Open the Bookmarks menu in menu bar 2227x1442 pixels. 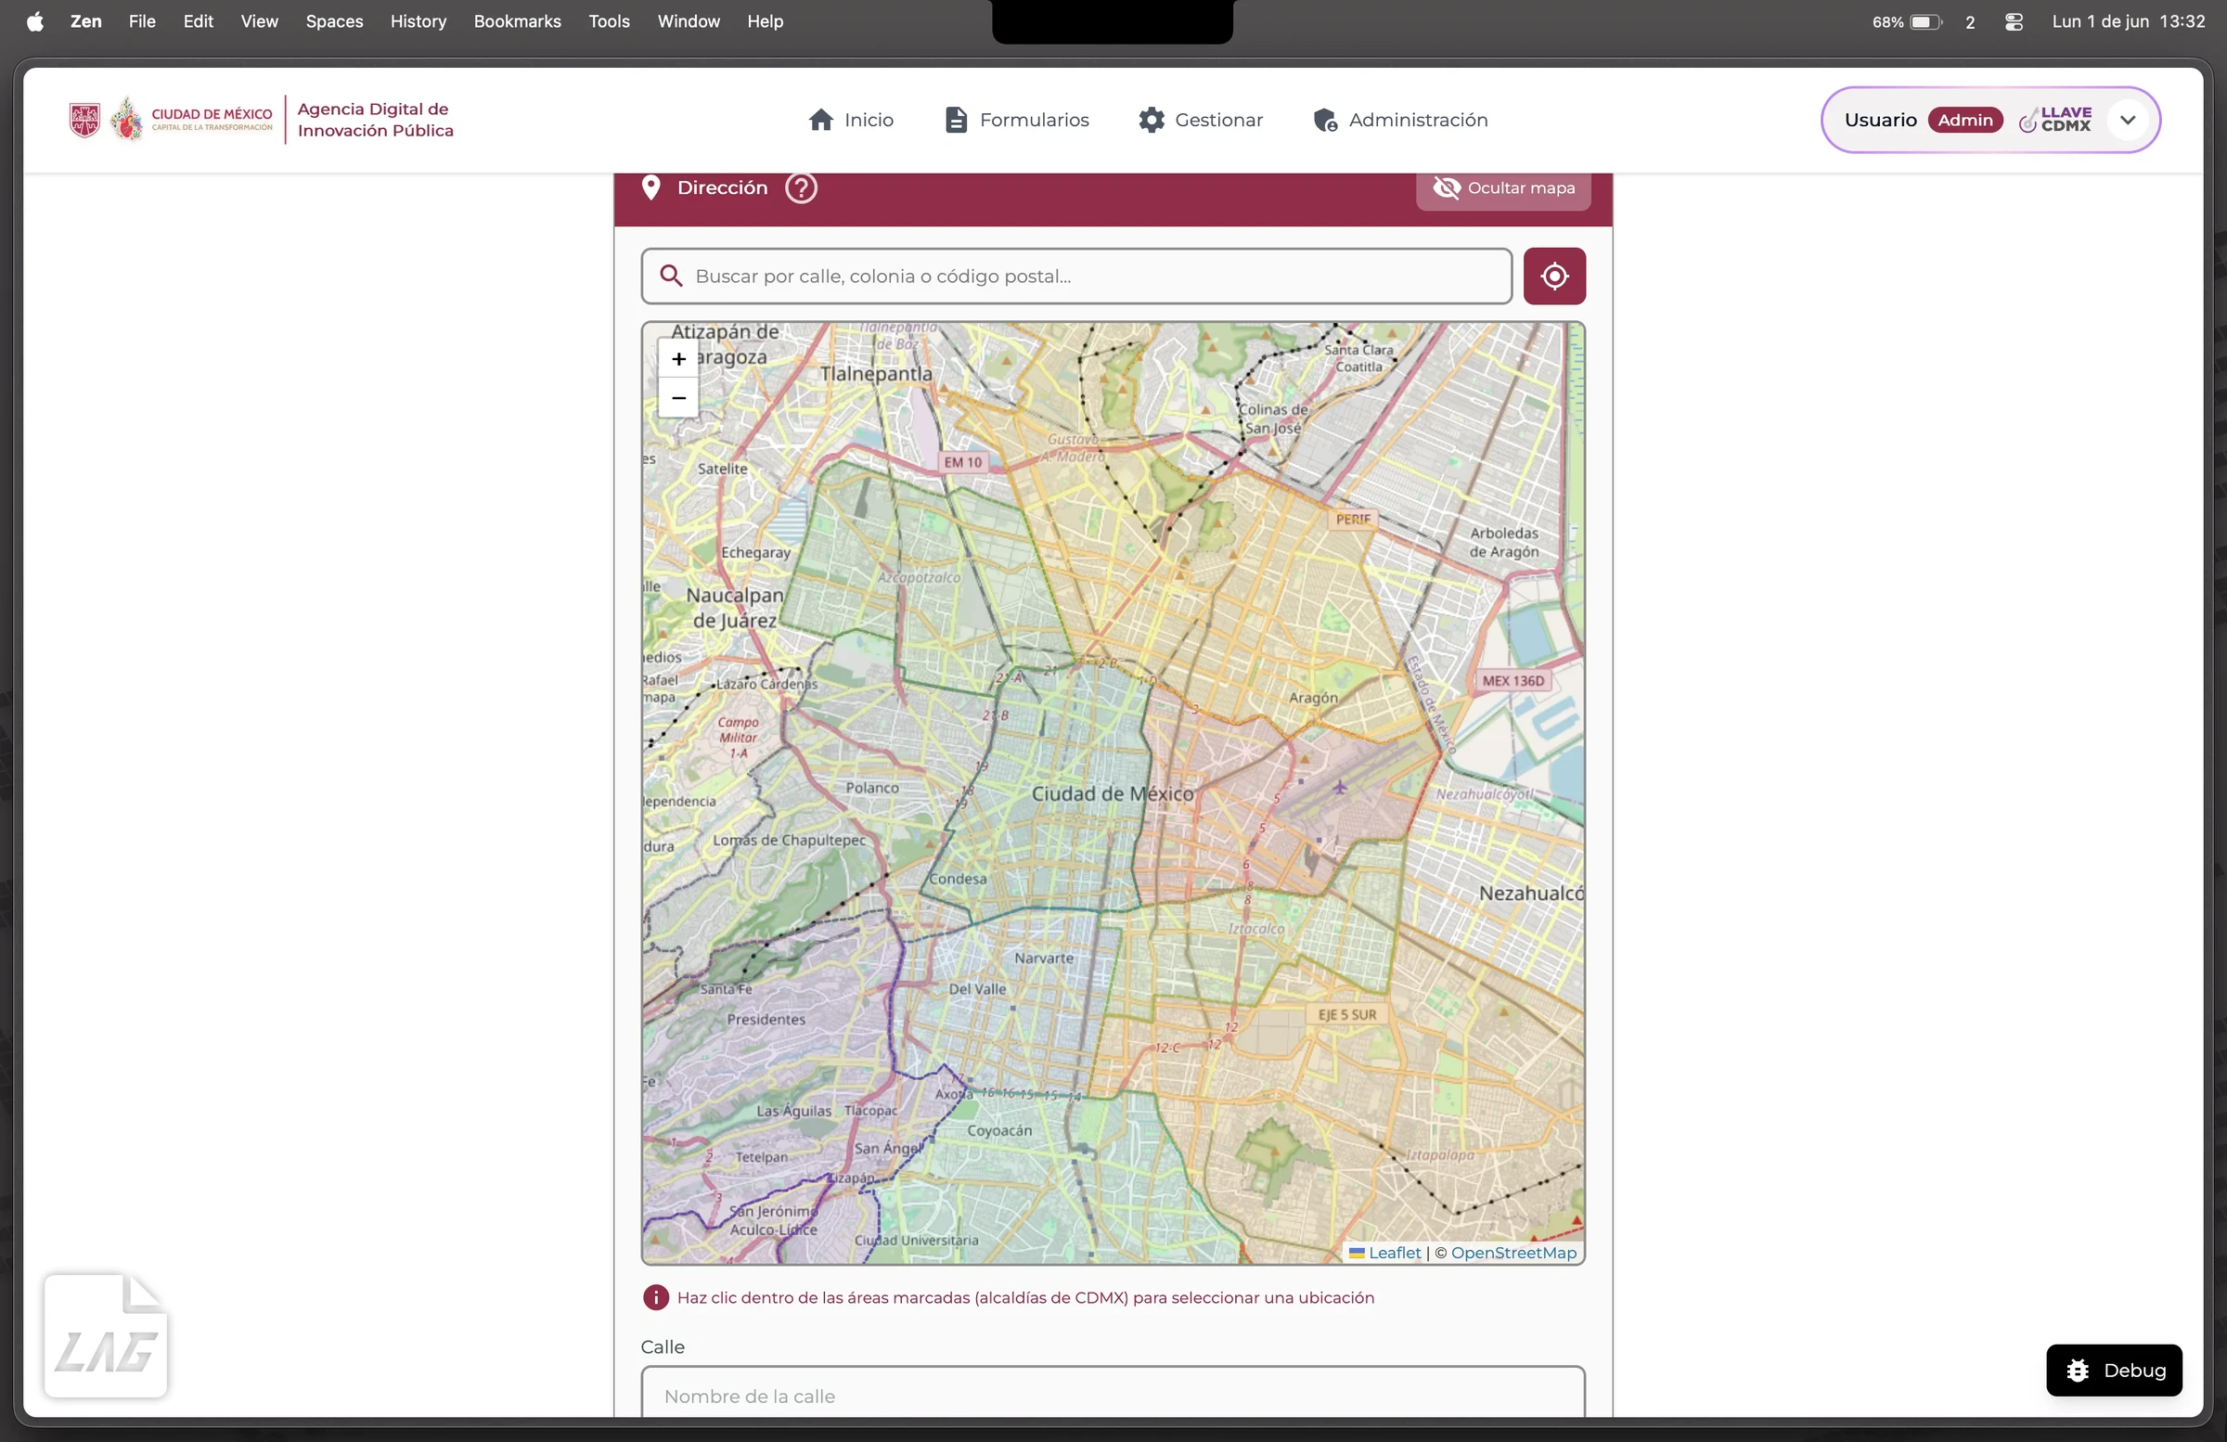[518, 21]
